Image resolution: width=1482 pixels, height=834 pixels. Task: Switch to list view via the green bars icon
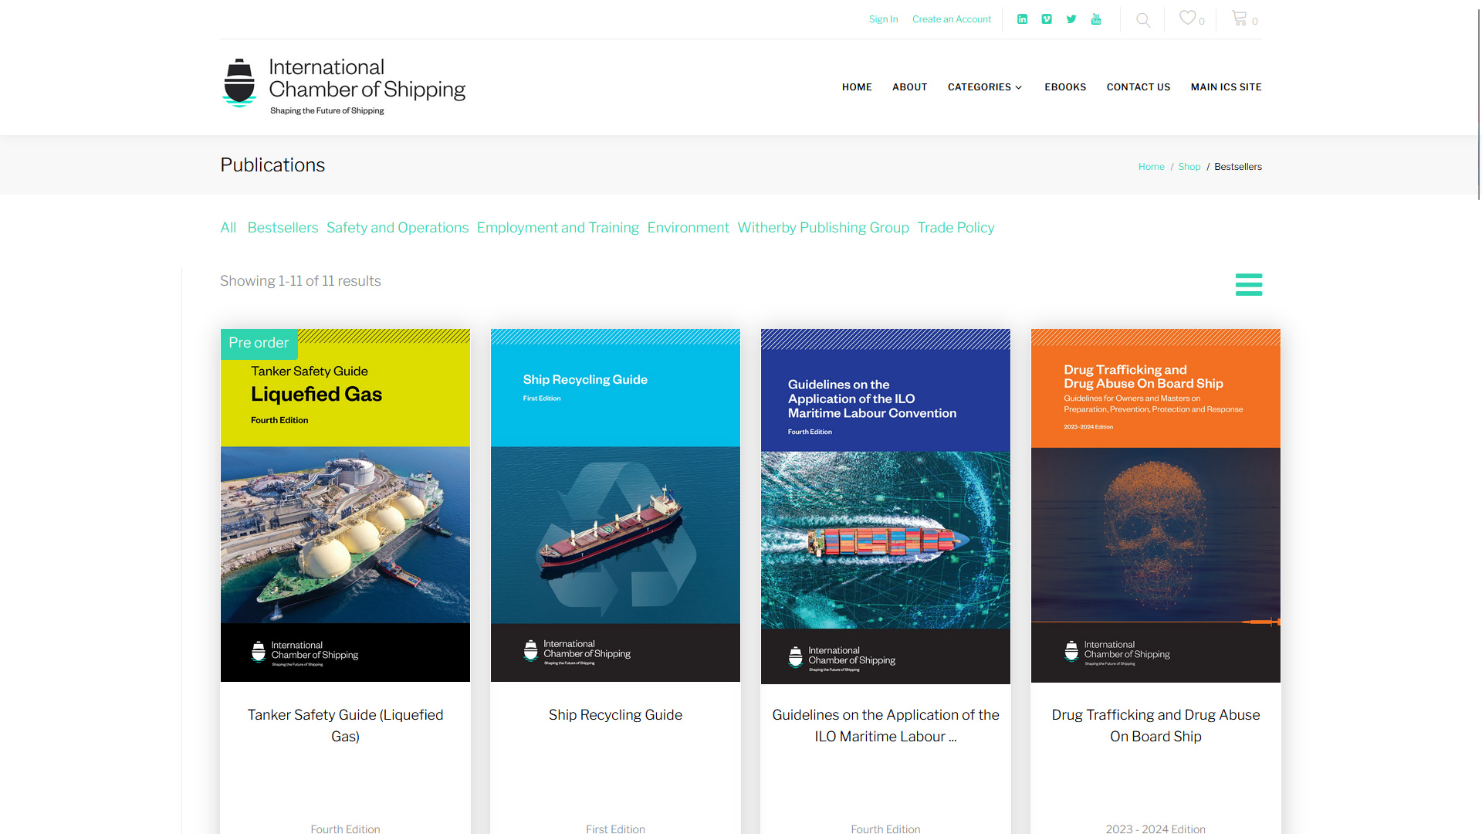1248,284
